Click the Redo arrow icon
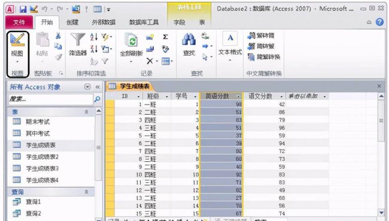This screenshot has width=389, height=221. click(60, 9)
